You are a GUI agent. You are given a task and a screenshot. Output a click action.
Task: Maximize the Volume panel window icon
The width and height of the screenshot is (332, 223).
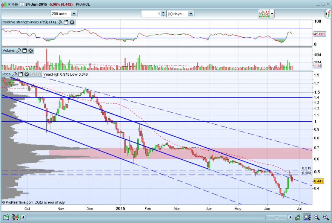pyautogui.click(x=25, y=50)
